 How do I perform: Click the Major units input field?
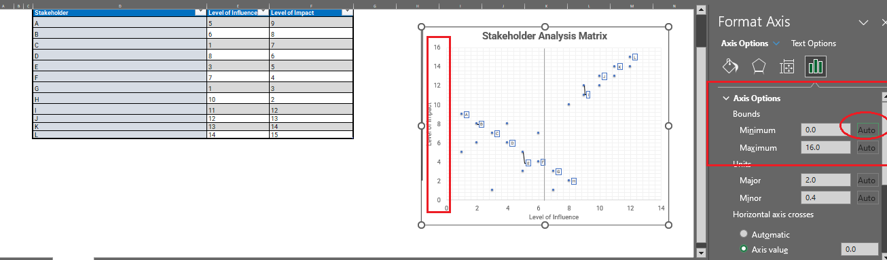click(826, 180)
